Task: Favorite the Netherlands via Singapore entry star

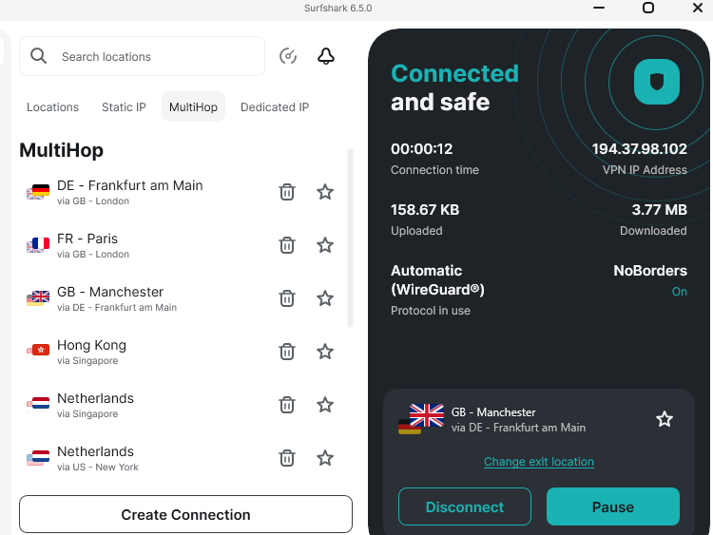Action: 325,405
